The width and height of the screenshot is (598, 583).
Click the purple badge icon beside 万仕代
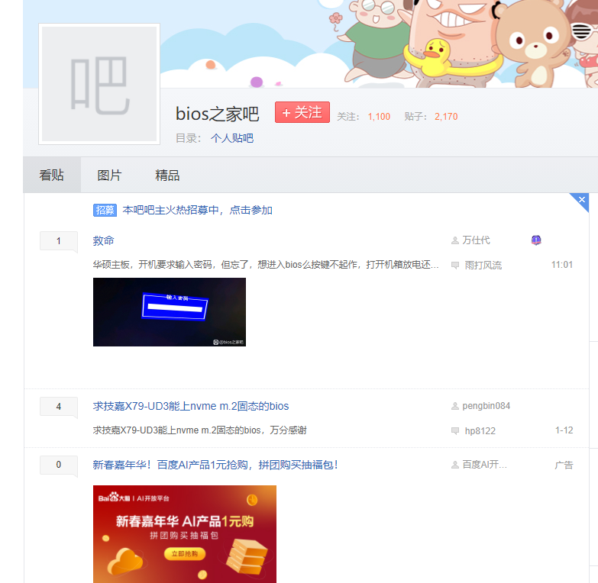point(536,240)
